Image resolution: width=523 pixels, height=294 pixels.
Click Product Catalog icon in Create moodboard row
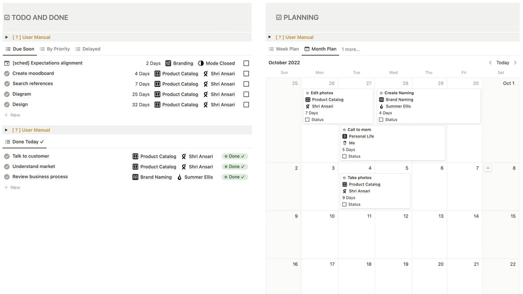[157, 74]
